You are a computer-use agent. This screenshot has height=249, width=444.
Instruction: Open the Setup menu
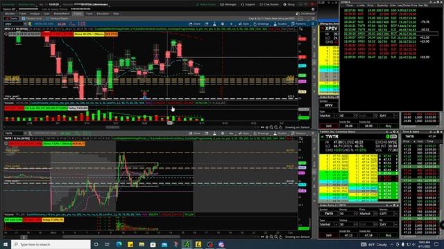click(289, 5)
